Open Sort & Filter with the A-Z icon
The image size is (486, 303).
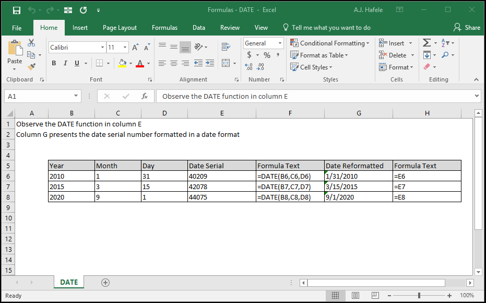click(x=445, y=43)
